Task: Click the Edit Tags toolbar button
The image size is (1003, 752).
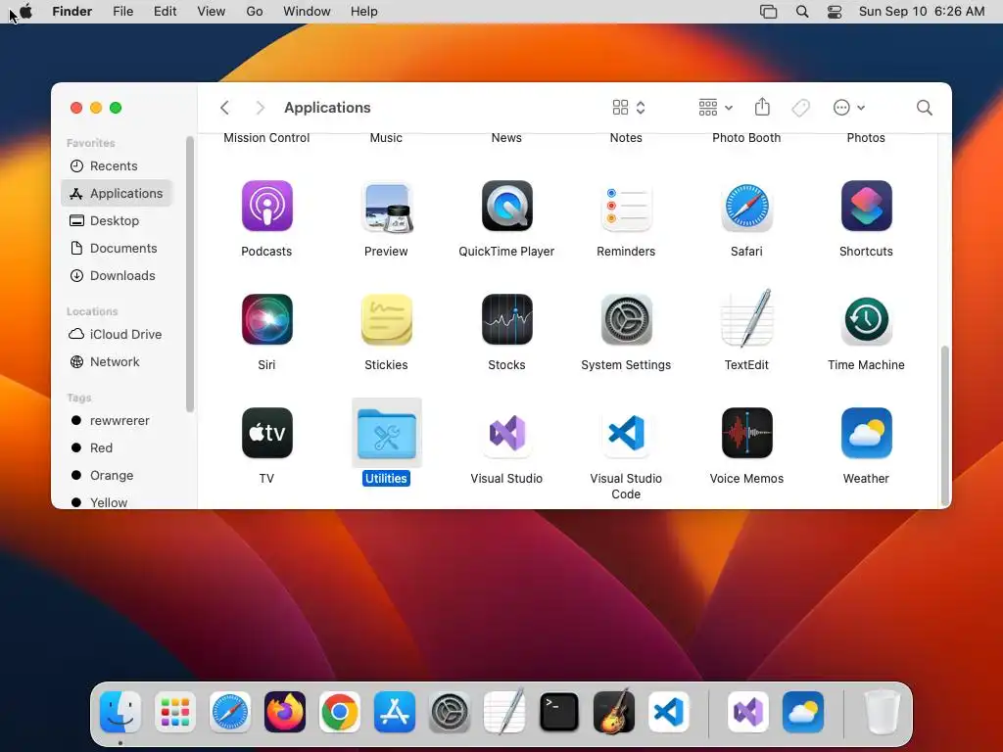Action: click(x=801, y=108)
